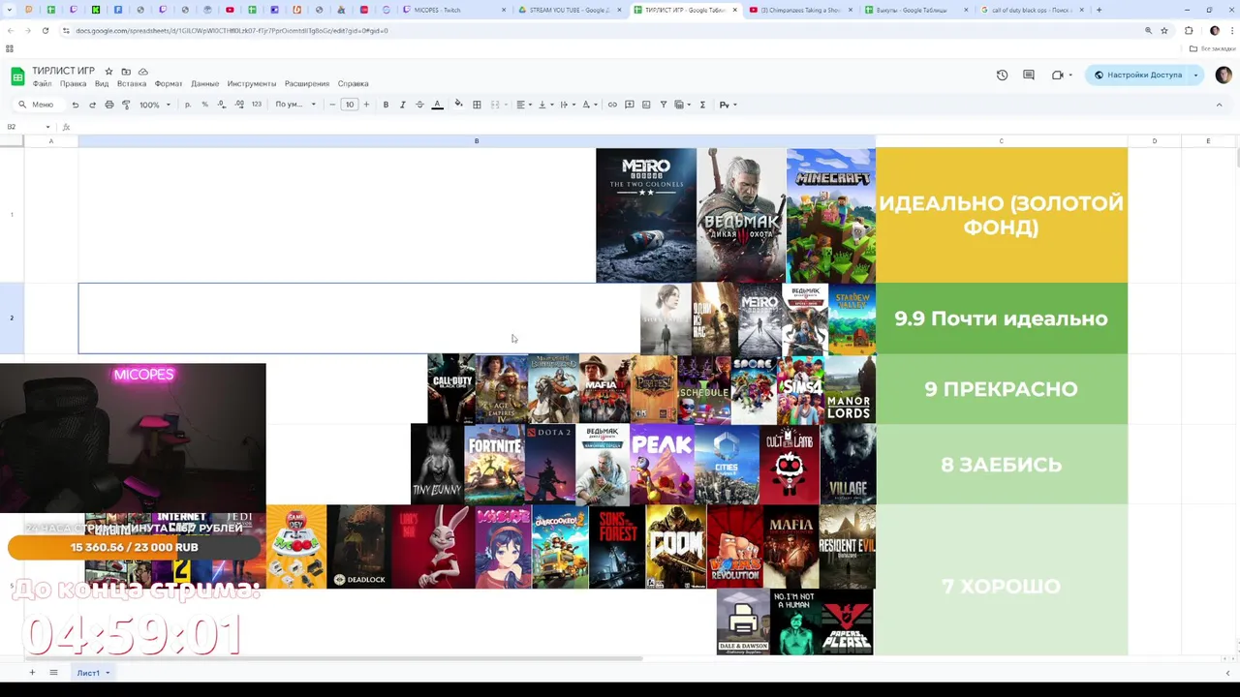Toggle bold formatting
Image resolution: width=1240 pixels, height=697 pixels.
(386, 105)
